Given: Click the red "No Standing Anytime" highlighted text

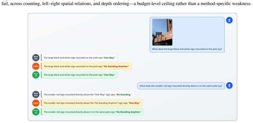Looking at the screenshot, I should tap(116, 66).
